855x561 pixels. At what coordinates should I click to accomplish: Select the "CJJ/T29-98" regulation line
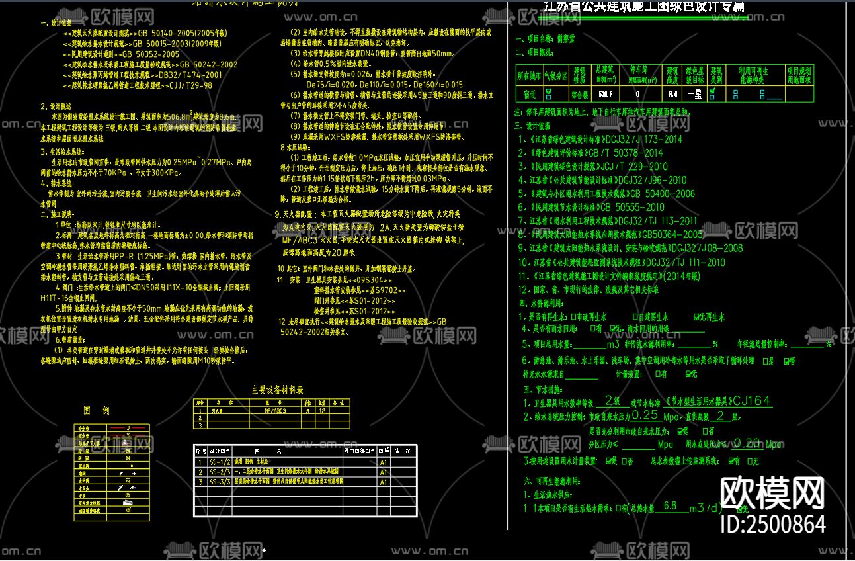point(138,85)
